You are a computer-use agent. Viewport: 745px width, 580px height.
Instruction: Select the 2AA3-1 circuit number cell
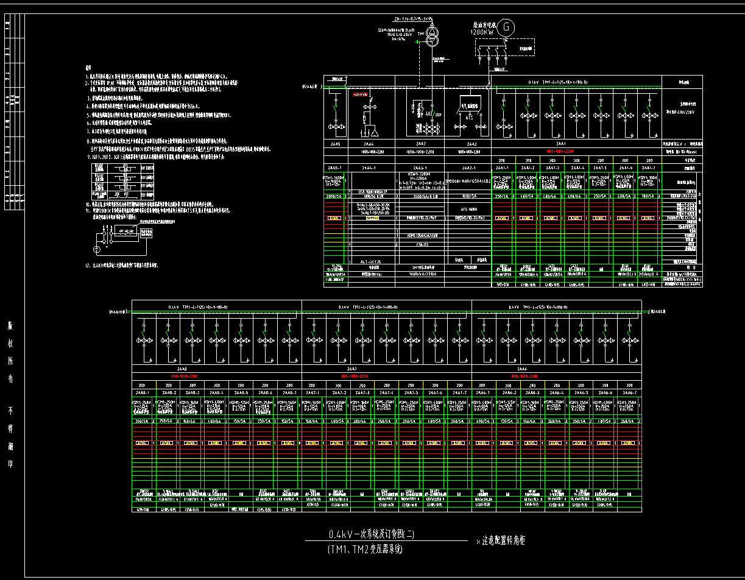420,168
